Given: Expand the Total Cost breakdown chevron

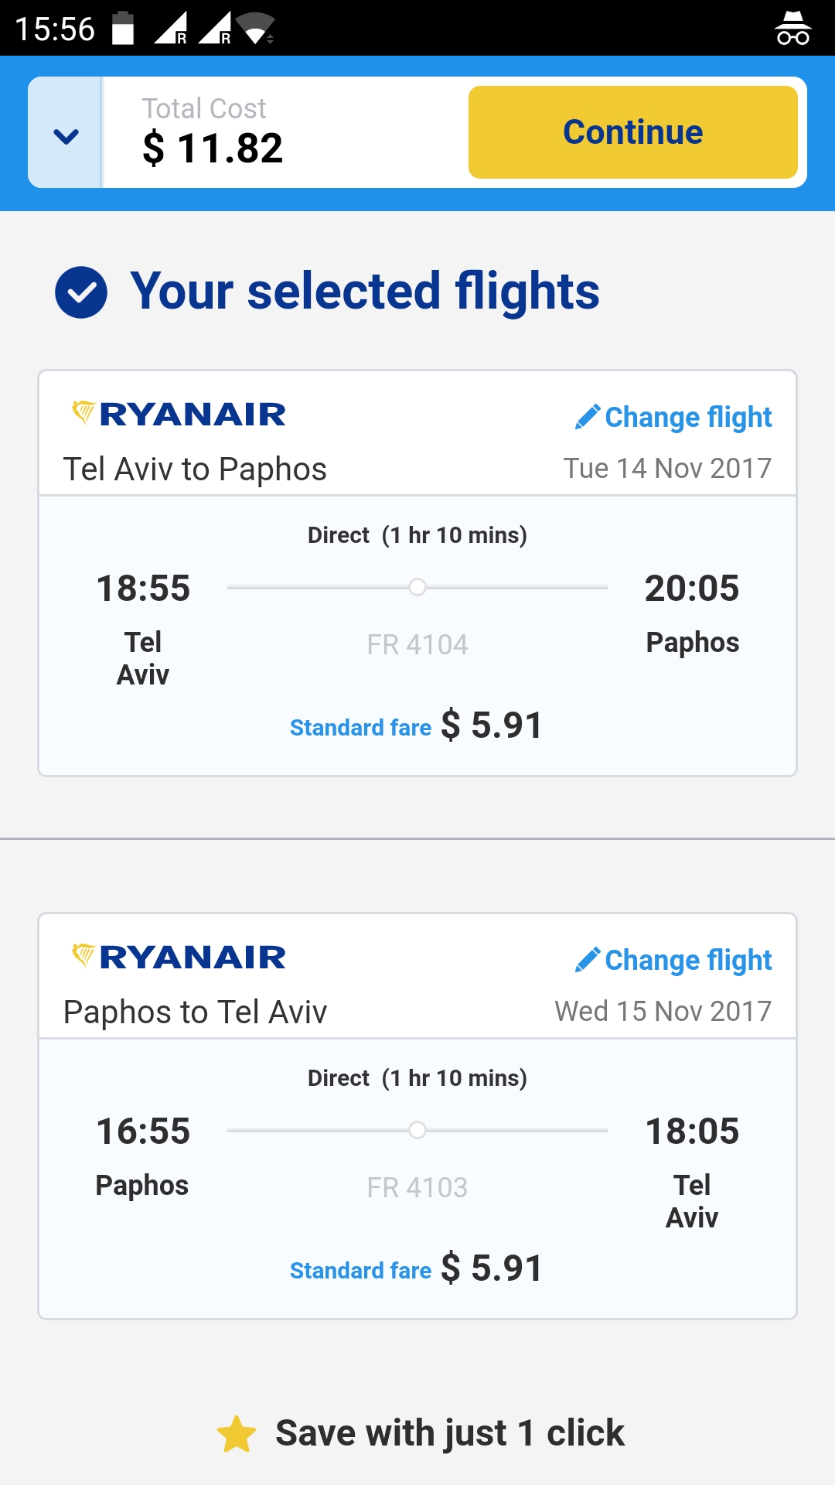Looking at the screenshot, I should point(66,136).
